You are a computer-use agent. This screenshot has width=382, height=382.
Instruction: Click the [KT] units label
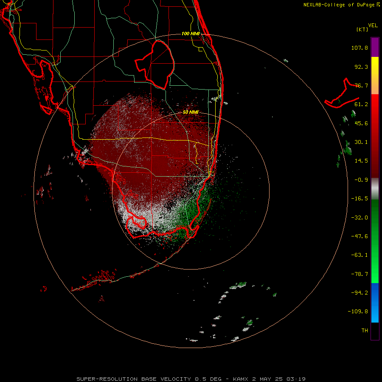tap(362, 29)
